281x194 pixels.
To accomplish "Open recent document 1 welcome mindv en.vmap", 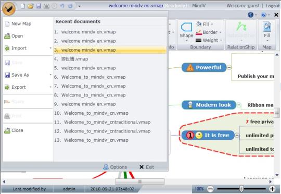I will pyautogui.click(x=110, y=32).
